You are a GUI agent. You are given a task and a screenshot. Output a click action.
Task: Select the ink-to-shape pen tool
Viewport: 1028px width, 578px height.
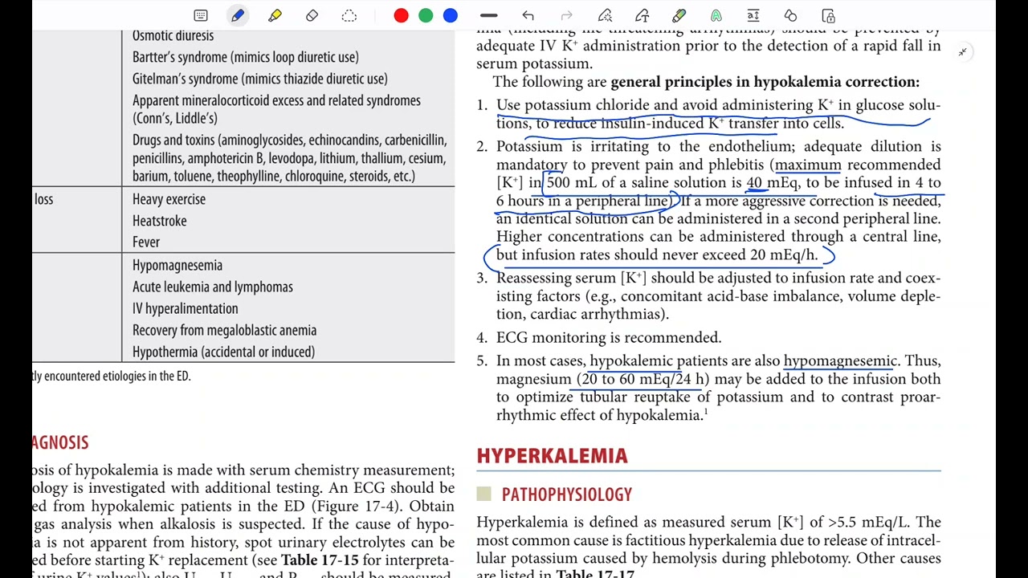tap(605, 15)
